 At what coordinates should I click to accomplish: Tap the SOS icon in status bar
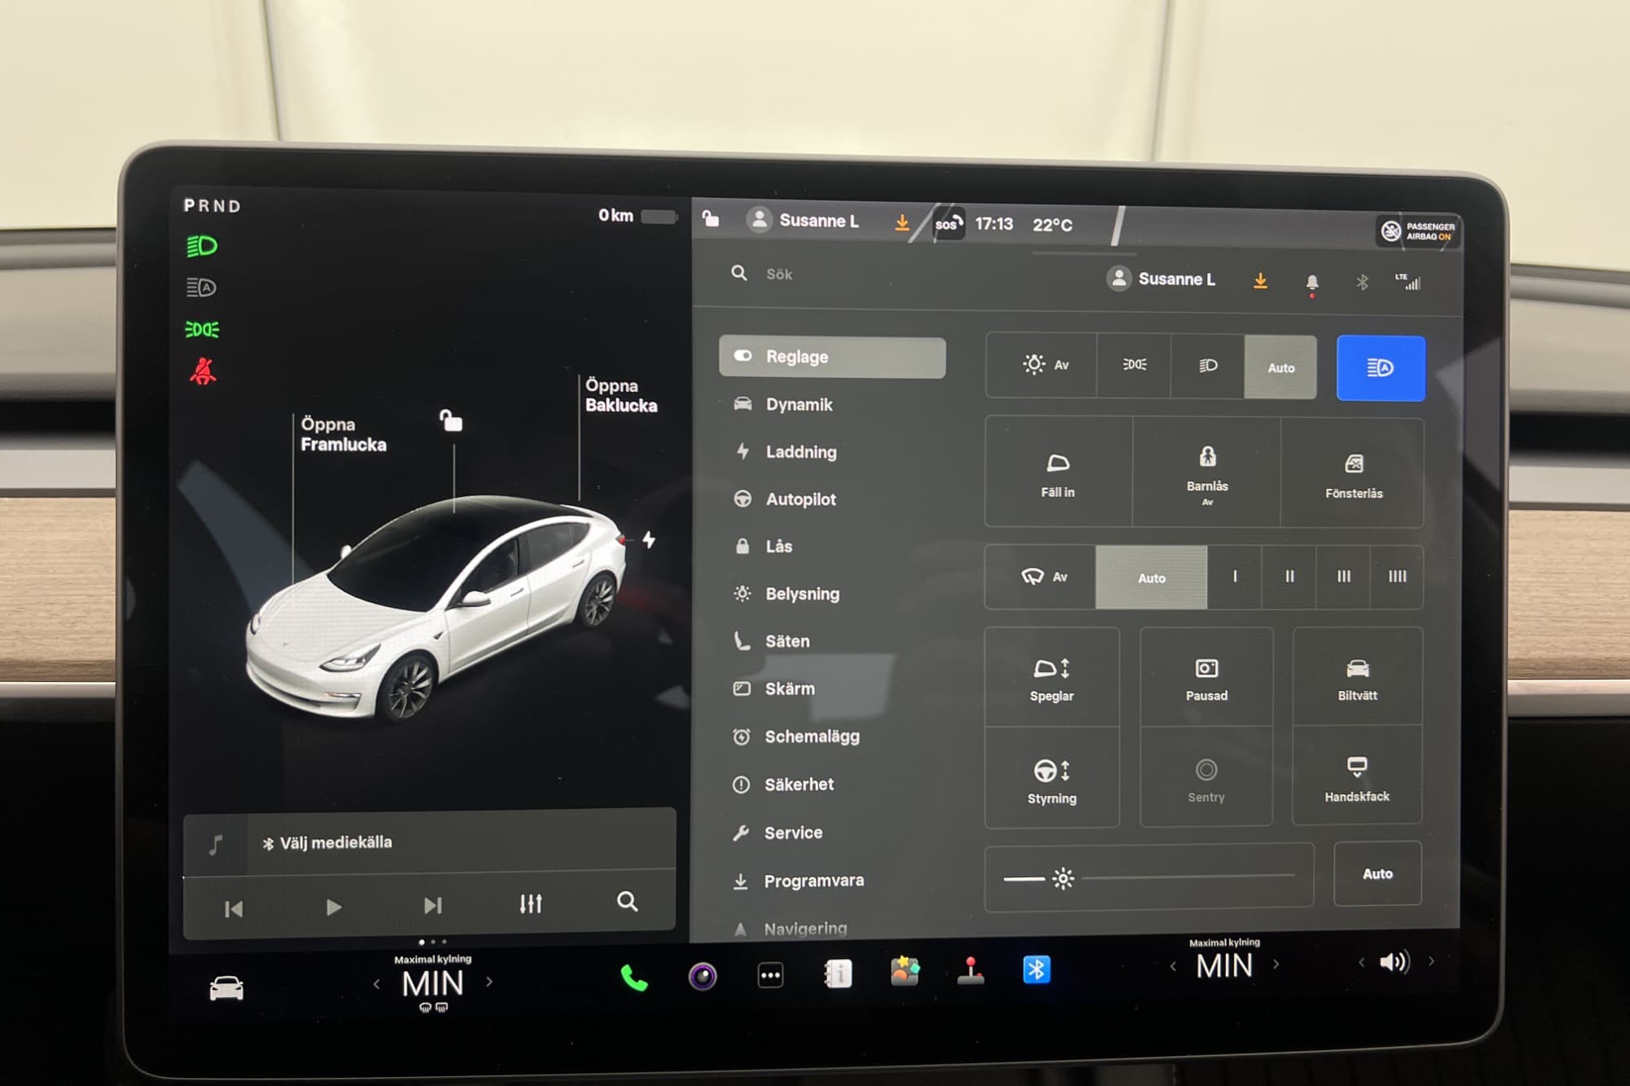948,223
